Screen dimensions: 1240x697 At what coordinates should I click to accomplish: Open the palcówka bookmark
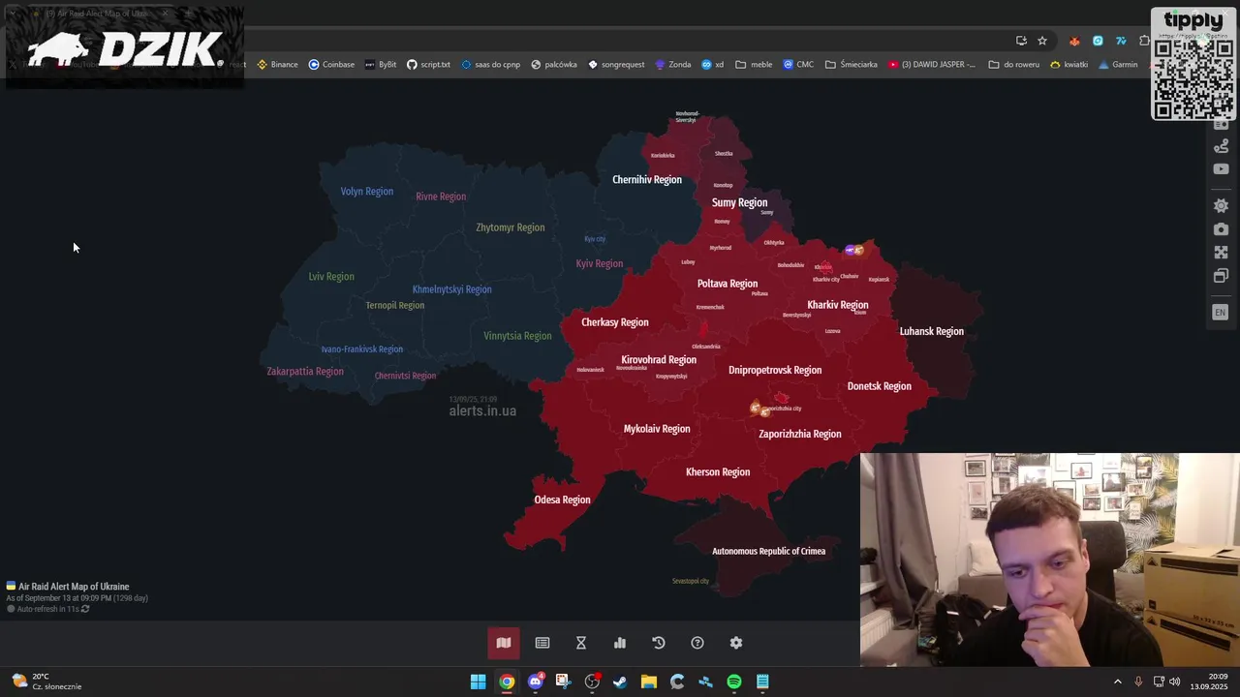pos(553,65)
